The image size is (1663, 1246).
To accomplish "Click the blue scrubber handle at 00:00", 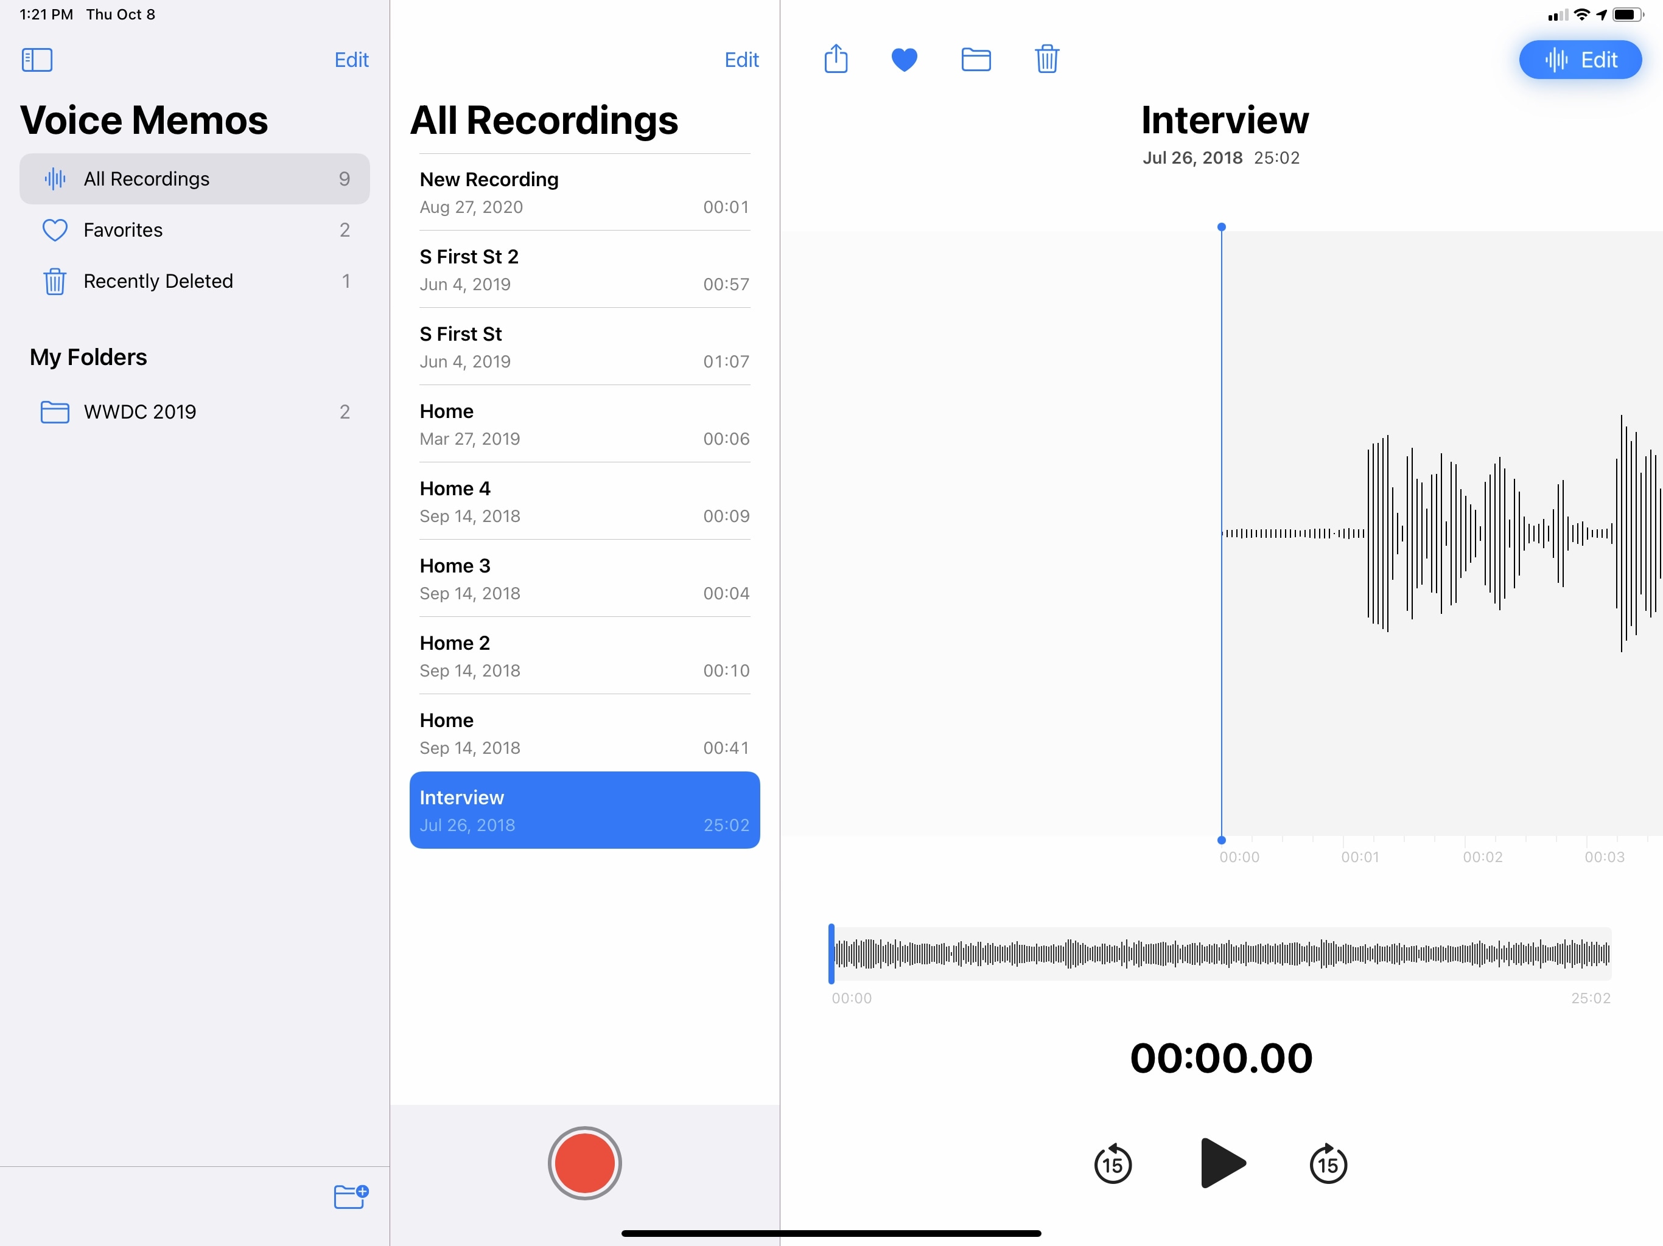I will [x=831, y=953].
